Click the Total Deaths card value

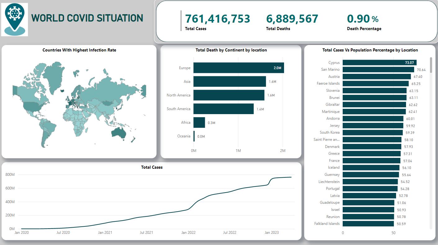pyautogui.click(x=292, y=19)
